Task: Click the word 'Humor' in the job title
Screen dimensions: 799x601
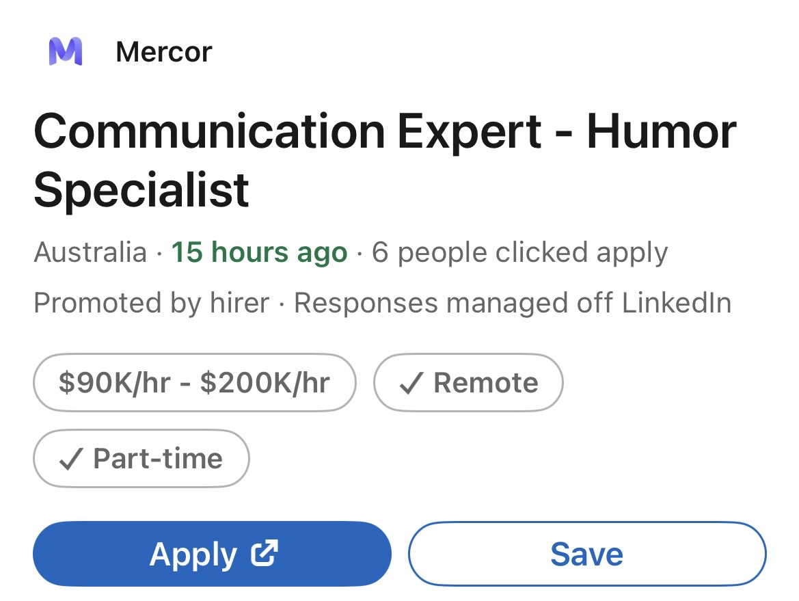Action: (x=661, y=131)
